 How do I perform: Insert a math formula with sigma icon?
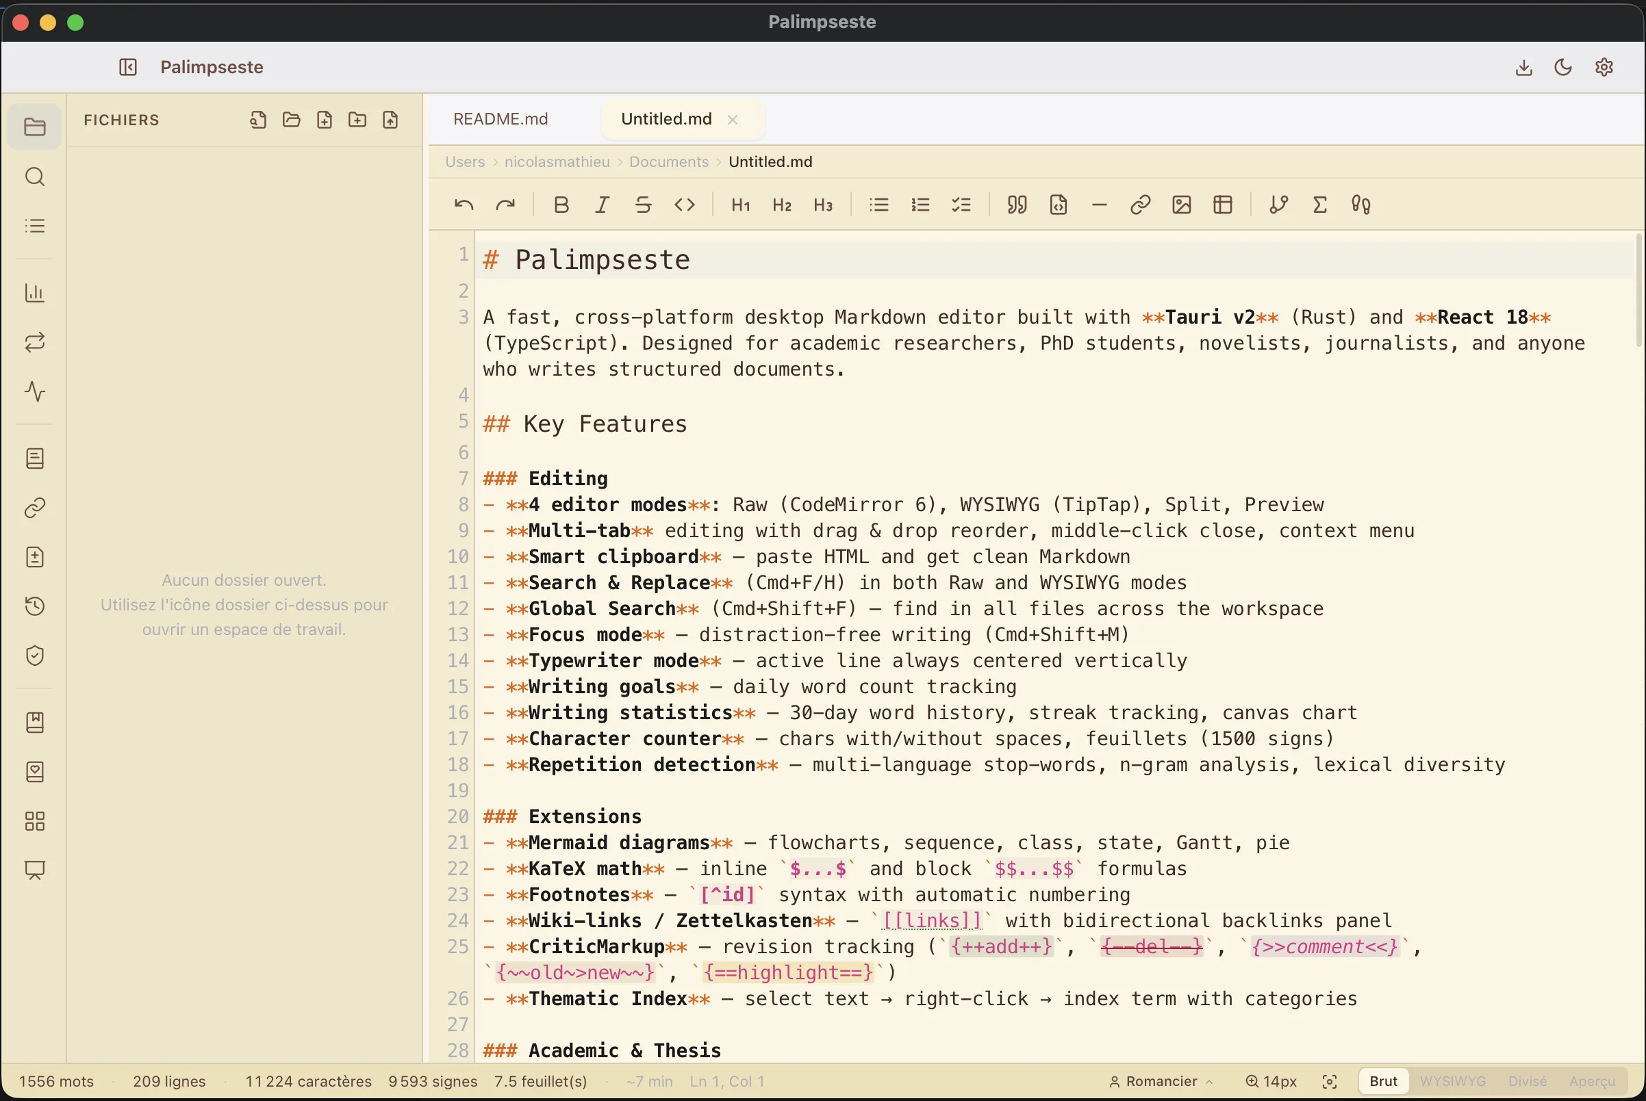click(1320, 205)
